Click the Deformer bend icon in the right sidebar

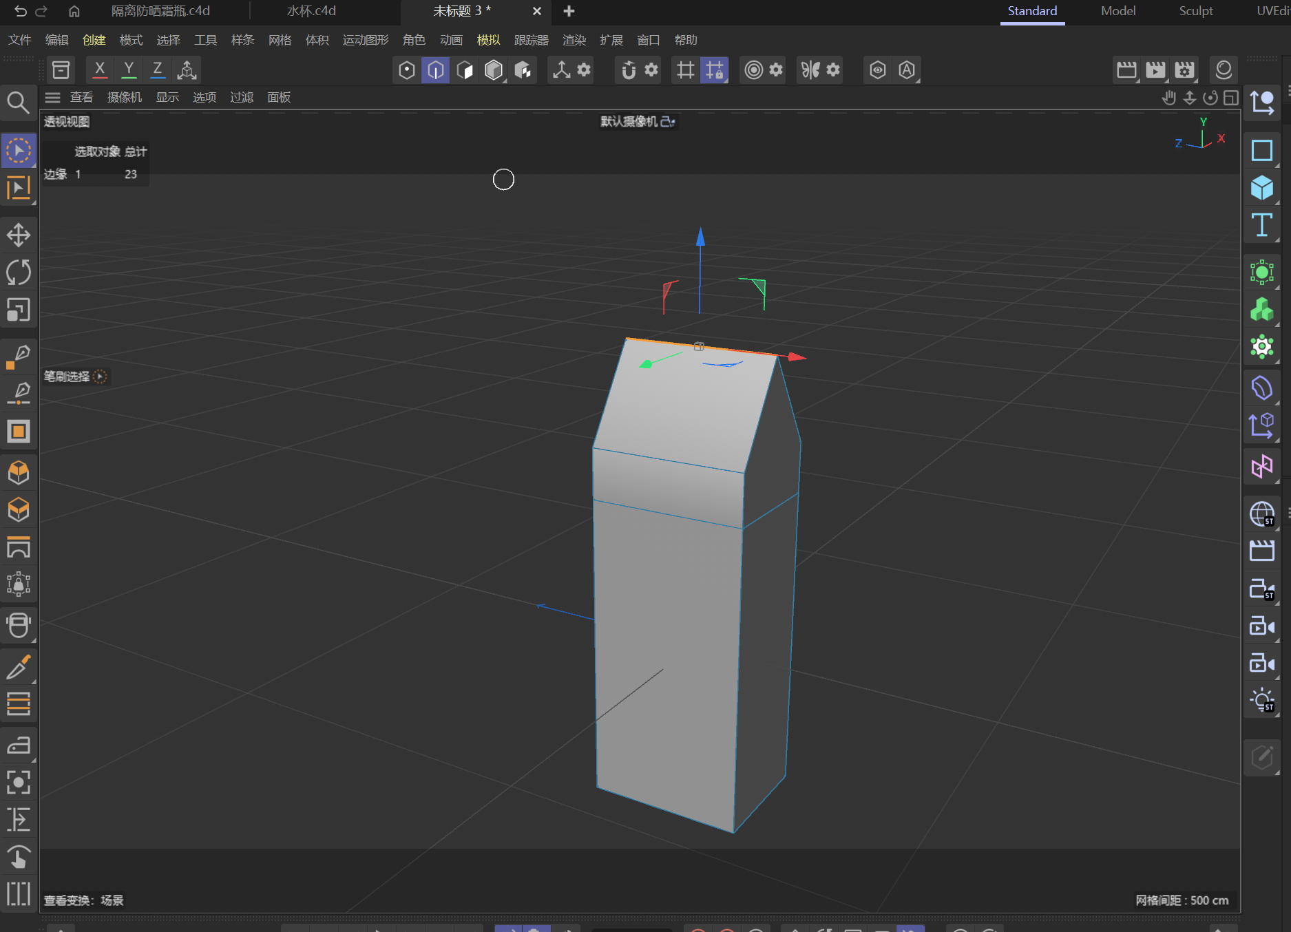pos(1262,388)
